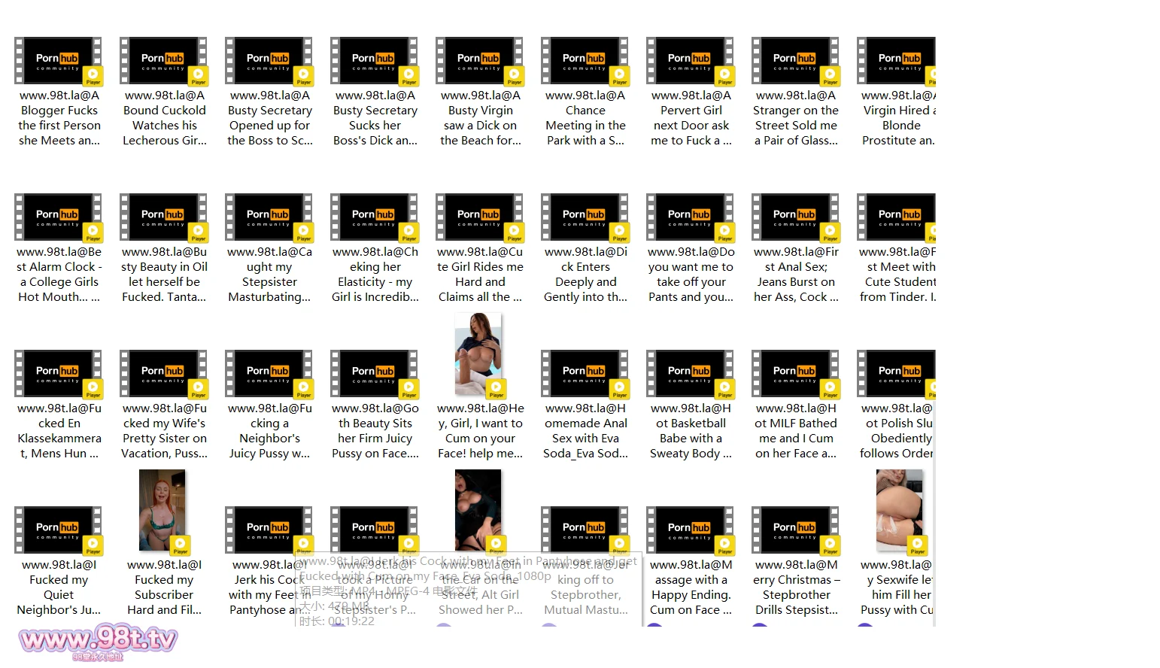The image size is (1160, 668).
Task: Click the file name "Massage with a Happy Ending"
Action: [x=691, y=588]
